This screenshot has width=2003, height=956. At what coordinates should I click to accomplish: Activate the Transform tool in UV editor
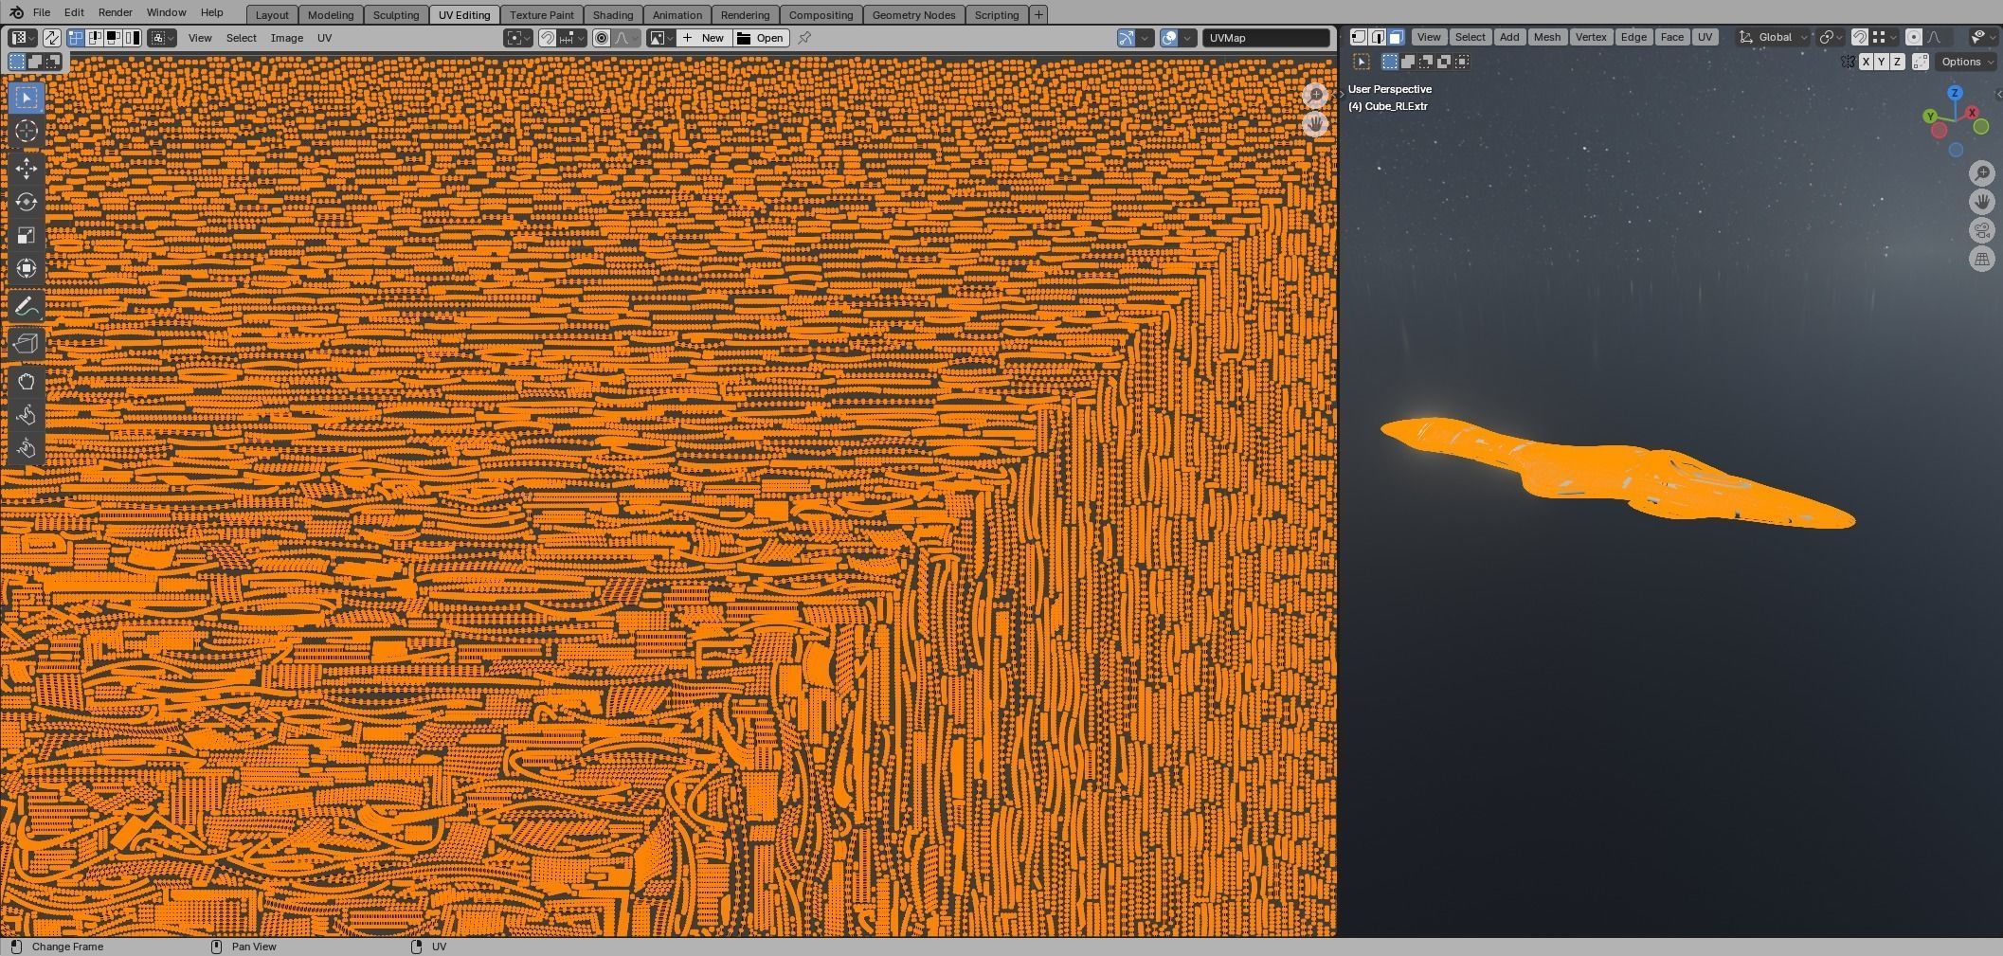tap(27, 268)
